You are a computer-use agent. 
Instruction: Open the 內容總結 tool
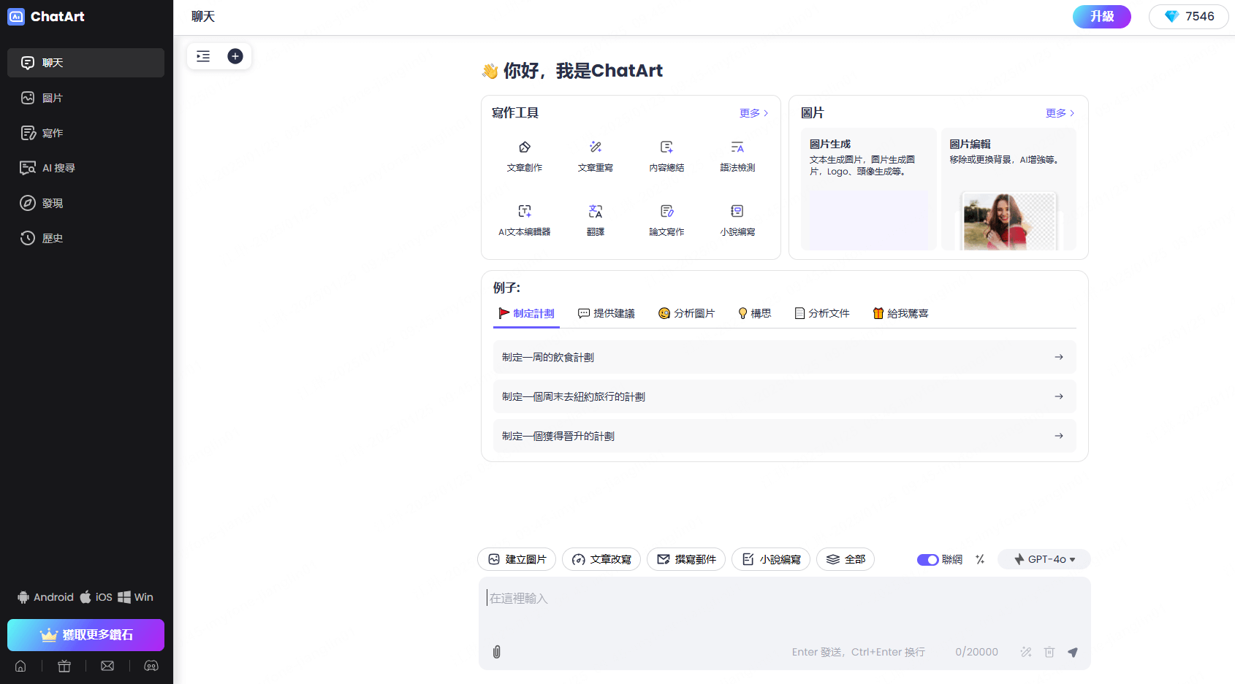point(666,156)
